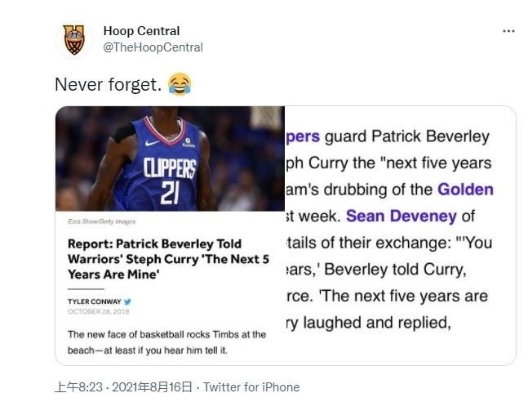Open the three-dot more options menu
Image resolution: width=528 pixels, height=402 pixels.
pyautogui.click(x=508, y=31)
